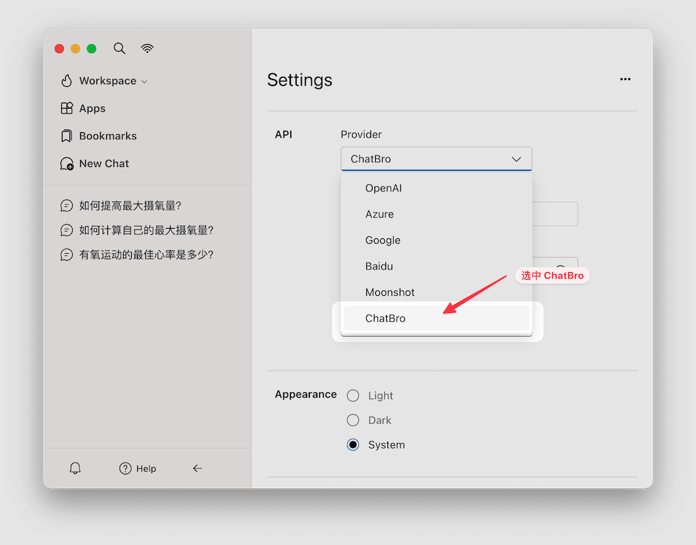Click the wifi signal icon
The width and height of the screenshot is (696, 545).
147,48
